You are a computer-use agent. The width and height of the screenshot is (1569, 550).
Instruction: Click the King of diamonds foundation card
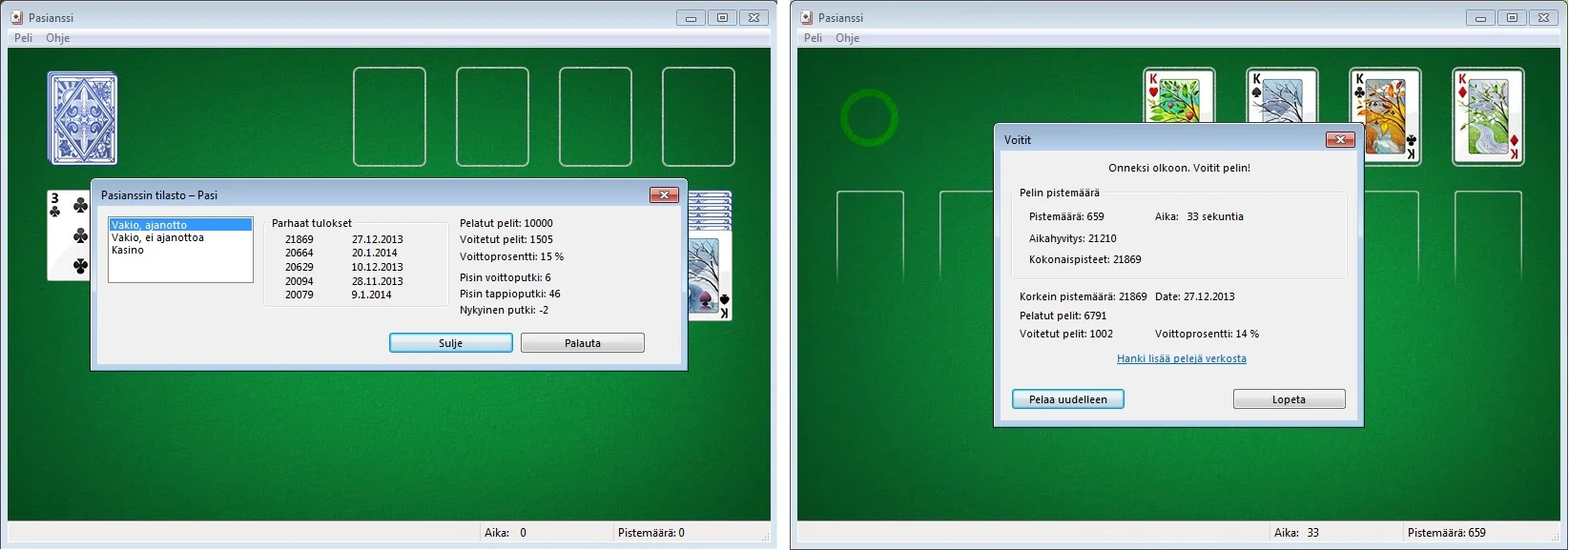tap(1488, 116)
